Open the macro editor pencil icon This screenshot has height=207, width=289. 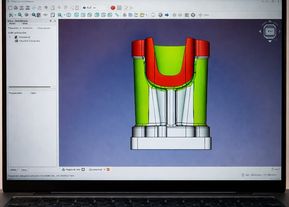[x=126, y=8]
